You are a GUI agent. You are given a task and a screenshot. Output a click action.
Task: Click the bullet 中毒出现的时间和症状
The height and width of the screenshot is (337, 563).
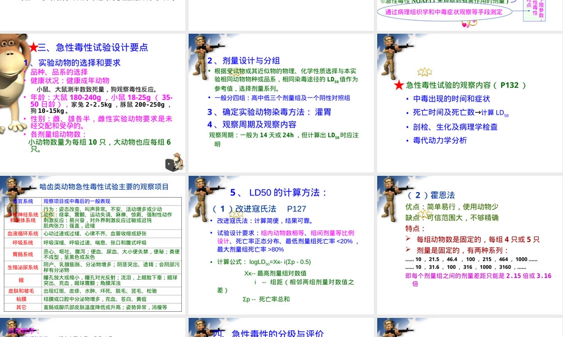coord(452,99)
